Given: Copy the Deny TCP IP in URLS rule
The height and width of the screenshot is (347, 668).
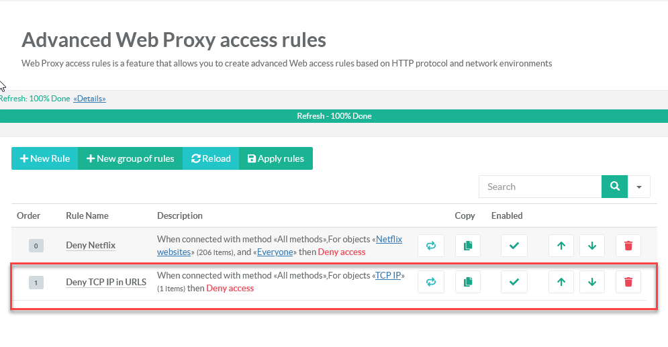Looking at the screenshot, I should click(468, 282).
